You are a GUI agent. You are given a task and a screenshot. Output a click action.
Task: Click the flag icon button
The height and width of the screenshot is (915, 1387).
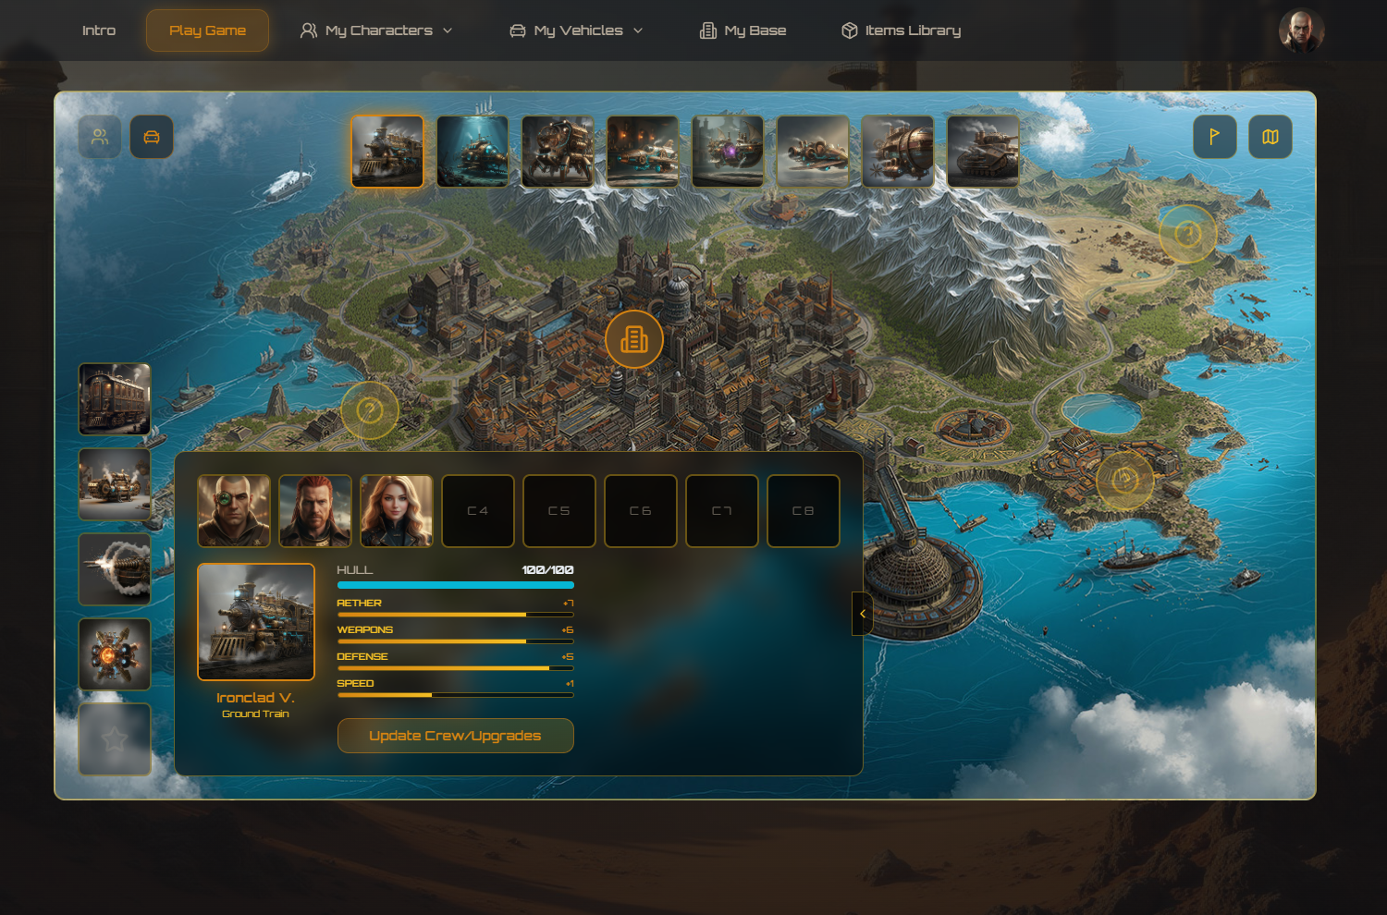pyautogui.click(x=1214, y=137)
